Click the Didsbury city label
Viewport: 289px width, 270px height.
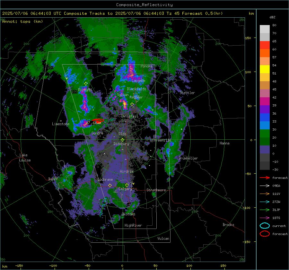tap(121, 144)
